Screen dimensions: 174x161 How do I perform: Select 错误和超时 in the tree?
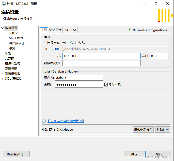click(13, 63)
